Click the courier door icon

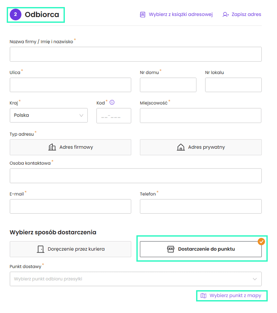click(x=40, y=249)
